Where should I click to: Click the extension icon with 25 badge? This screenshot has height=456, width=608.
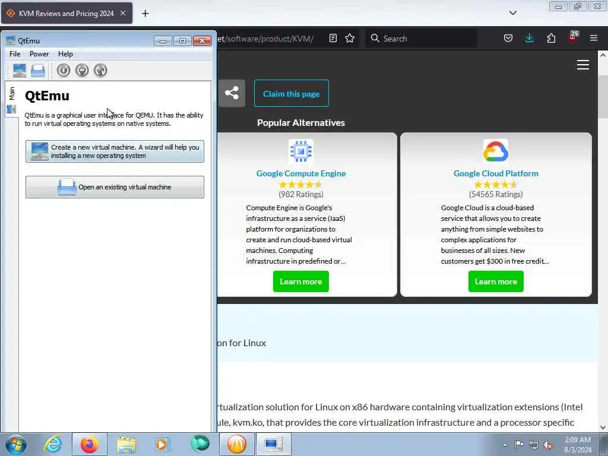click(x=573, y=37)
